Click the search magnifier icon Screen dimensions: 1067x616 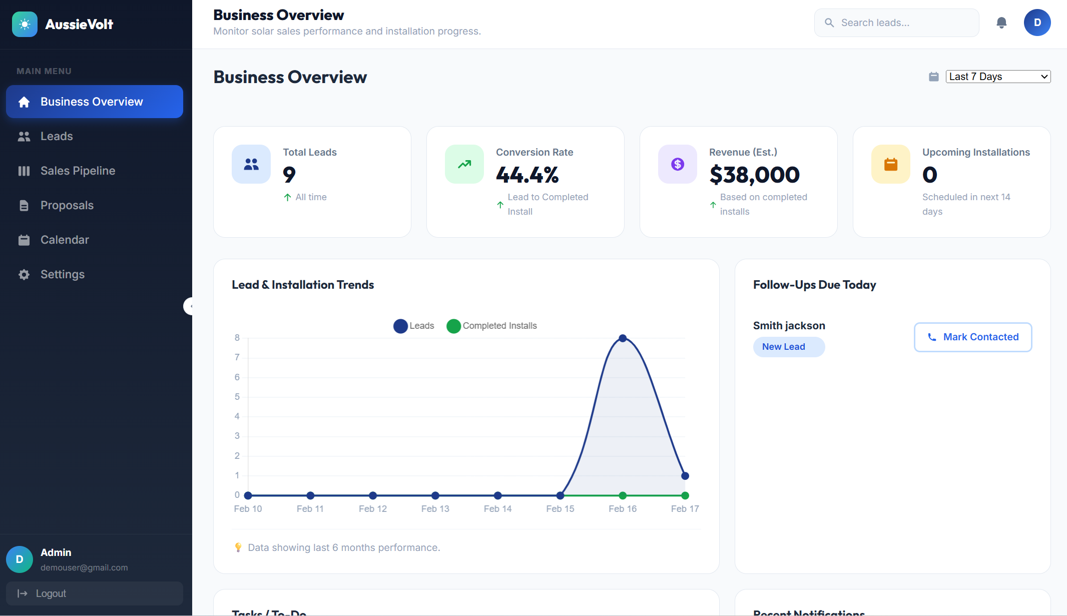point(829,23)
